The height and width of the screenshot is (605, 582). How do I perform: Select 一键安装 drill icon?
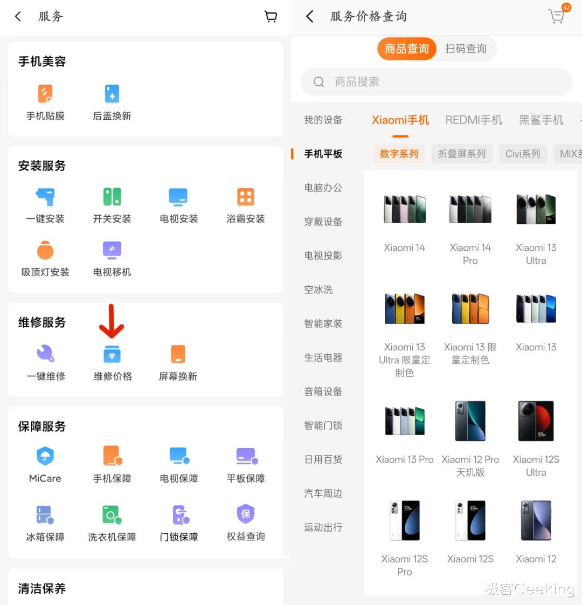tap(45, 197)
